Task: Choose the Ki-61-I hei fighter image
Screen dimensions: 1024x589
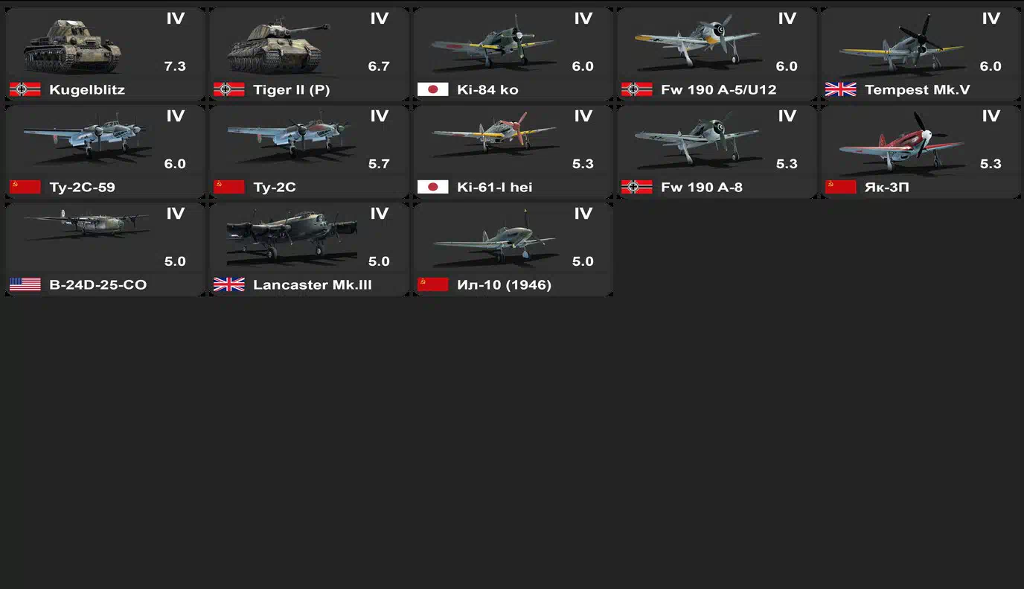Action: tap(493, 138)
